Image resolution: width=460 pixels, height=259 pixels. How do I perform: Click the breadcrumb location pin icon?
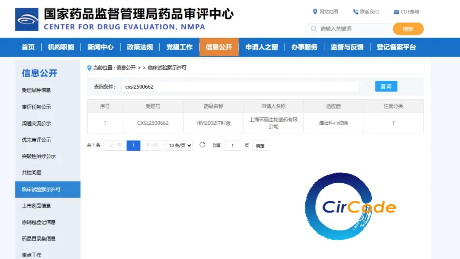click(x=89, y=68)
